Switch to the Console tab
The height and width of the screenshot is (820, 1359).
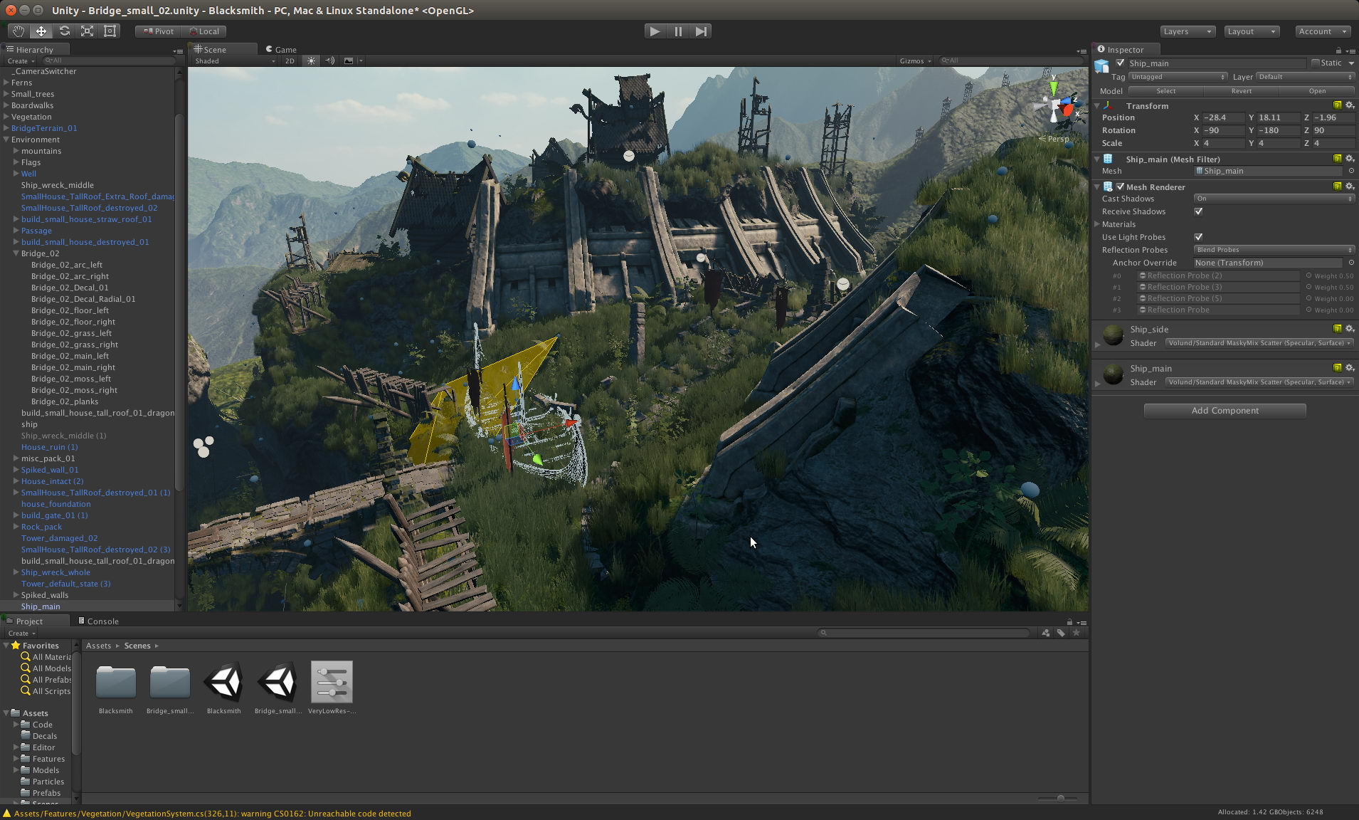100,621
